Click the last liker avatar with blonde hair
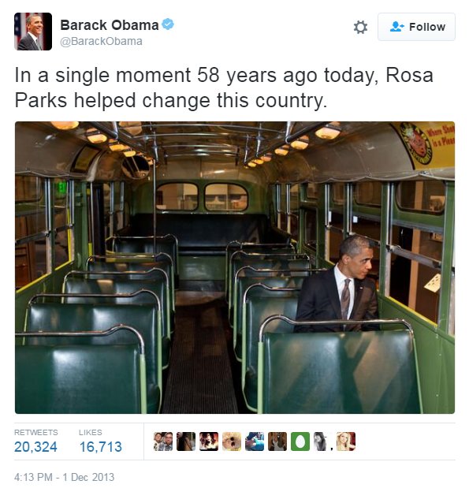This screenshot has width=469, height=488. [346, 441]
